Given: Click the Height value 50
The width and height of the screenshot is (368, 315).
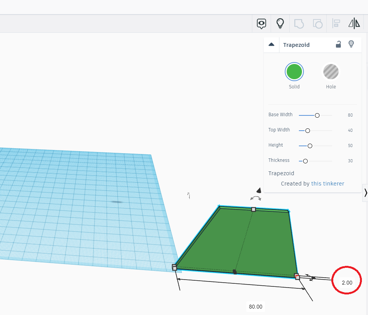Looking at the screenshot, I should click(x=350, y=146).
